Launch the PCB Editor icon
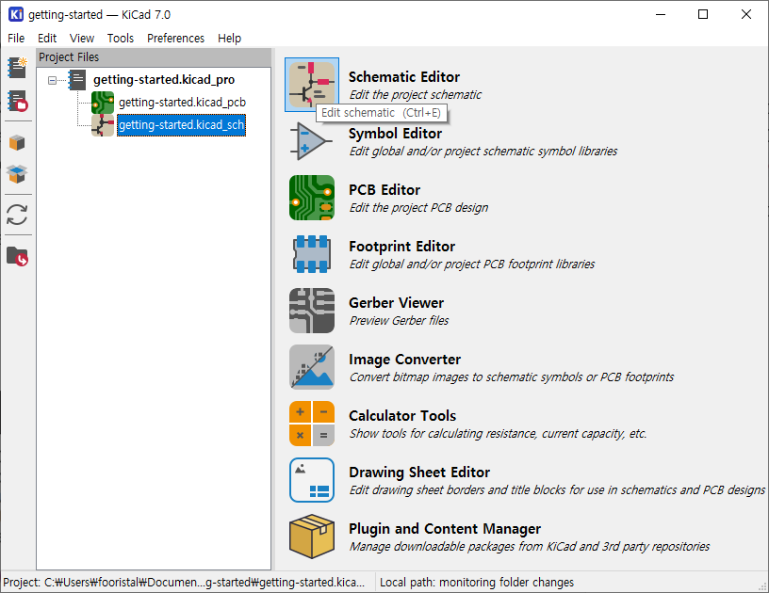Viewport: 769px width, 593px height. point(312,198)
